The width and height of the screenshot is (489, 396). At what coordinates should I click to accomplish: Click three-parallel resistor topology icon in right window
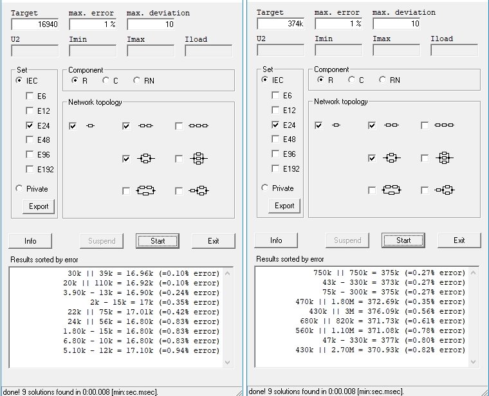(445, 158)
